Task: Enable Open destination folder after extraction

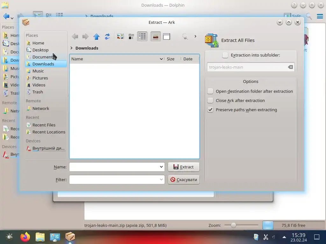Action: 210,91
